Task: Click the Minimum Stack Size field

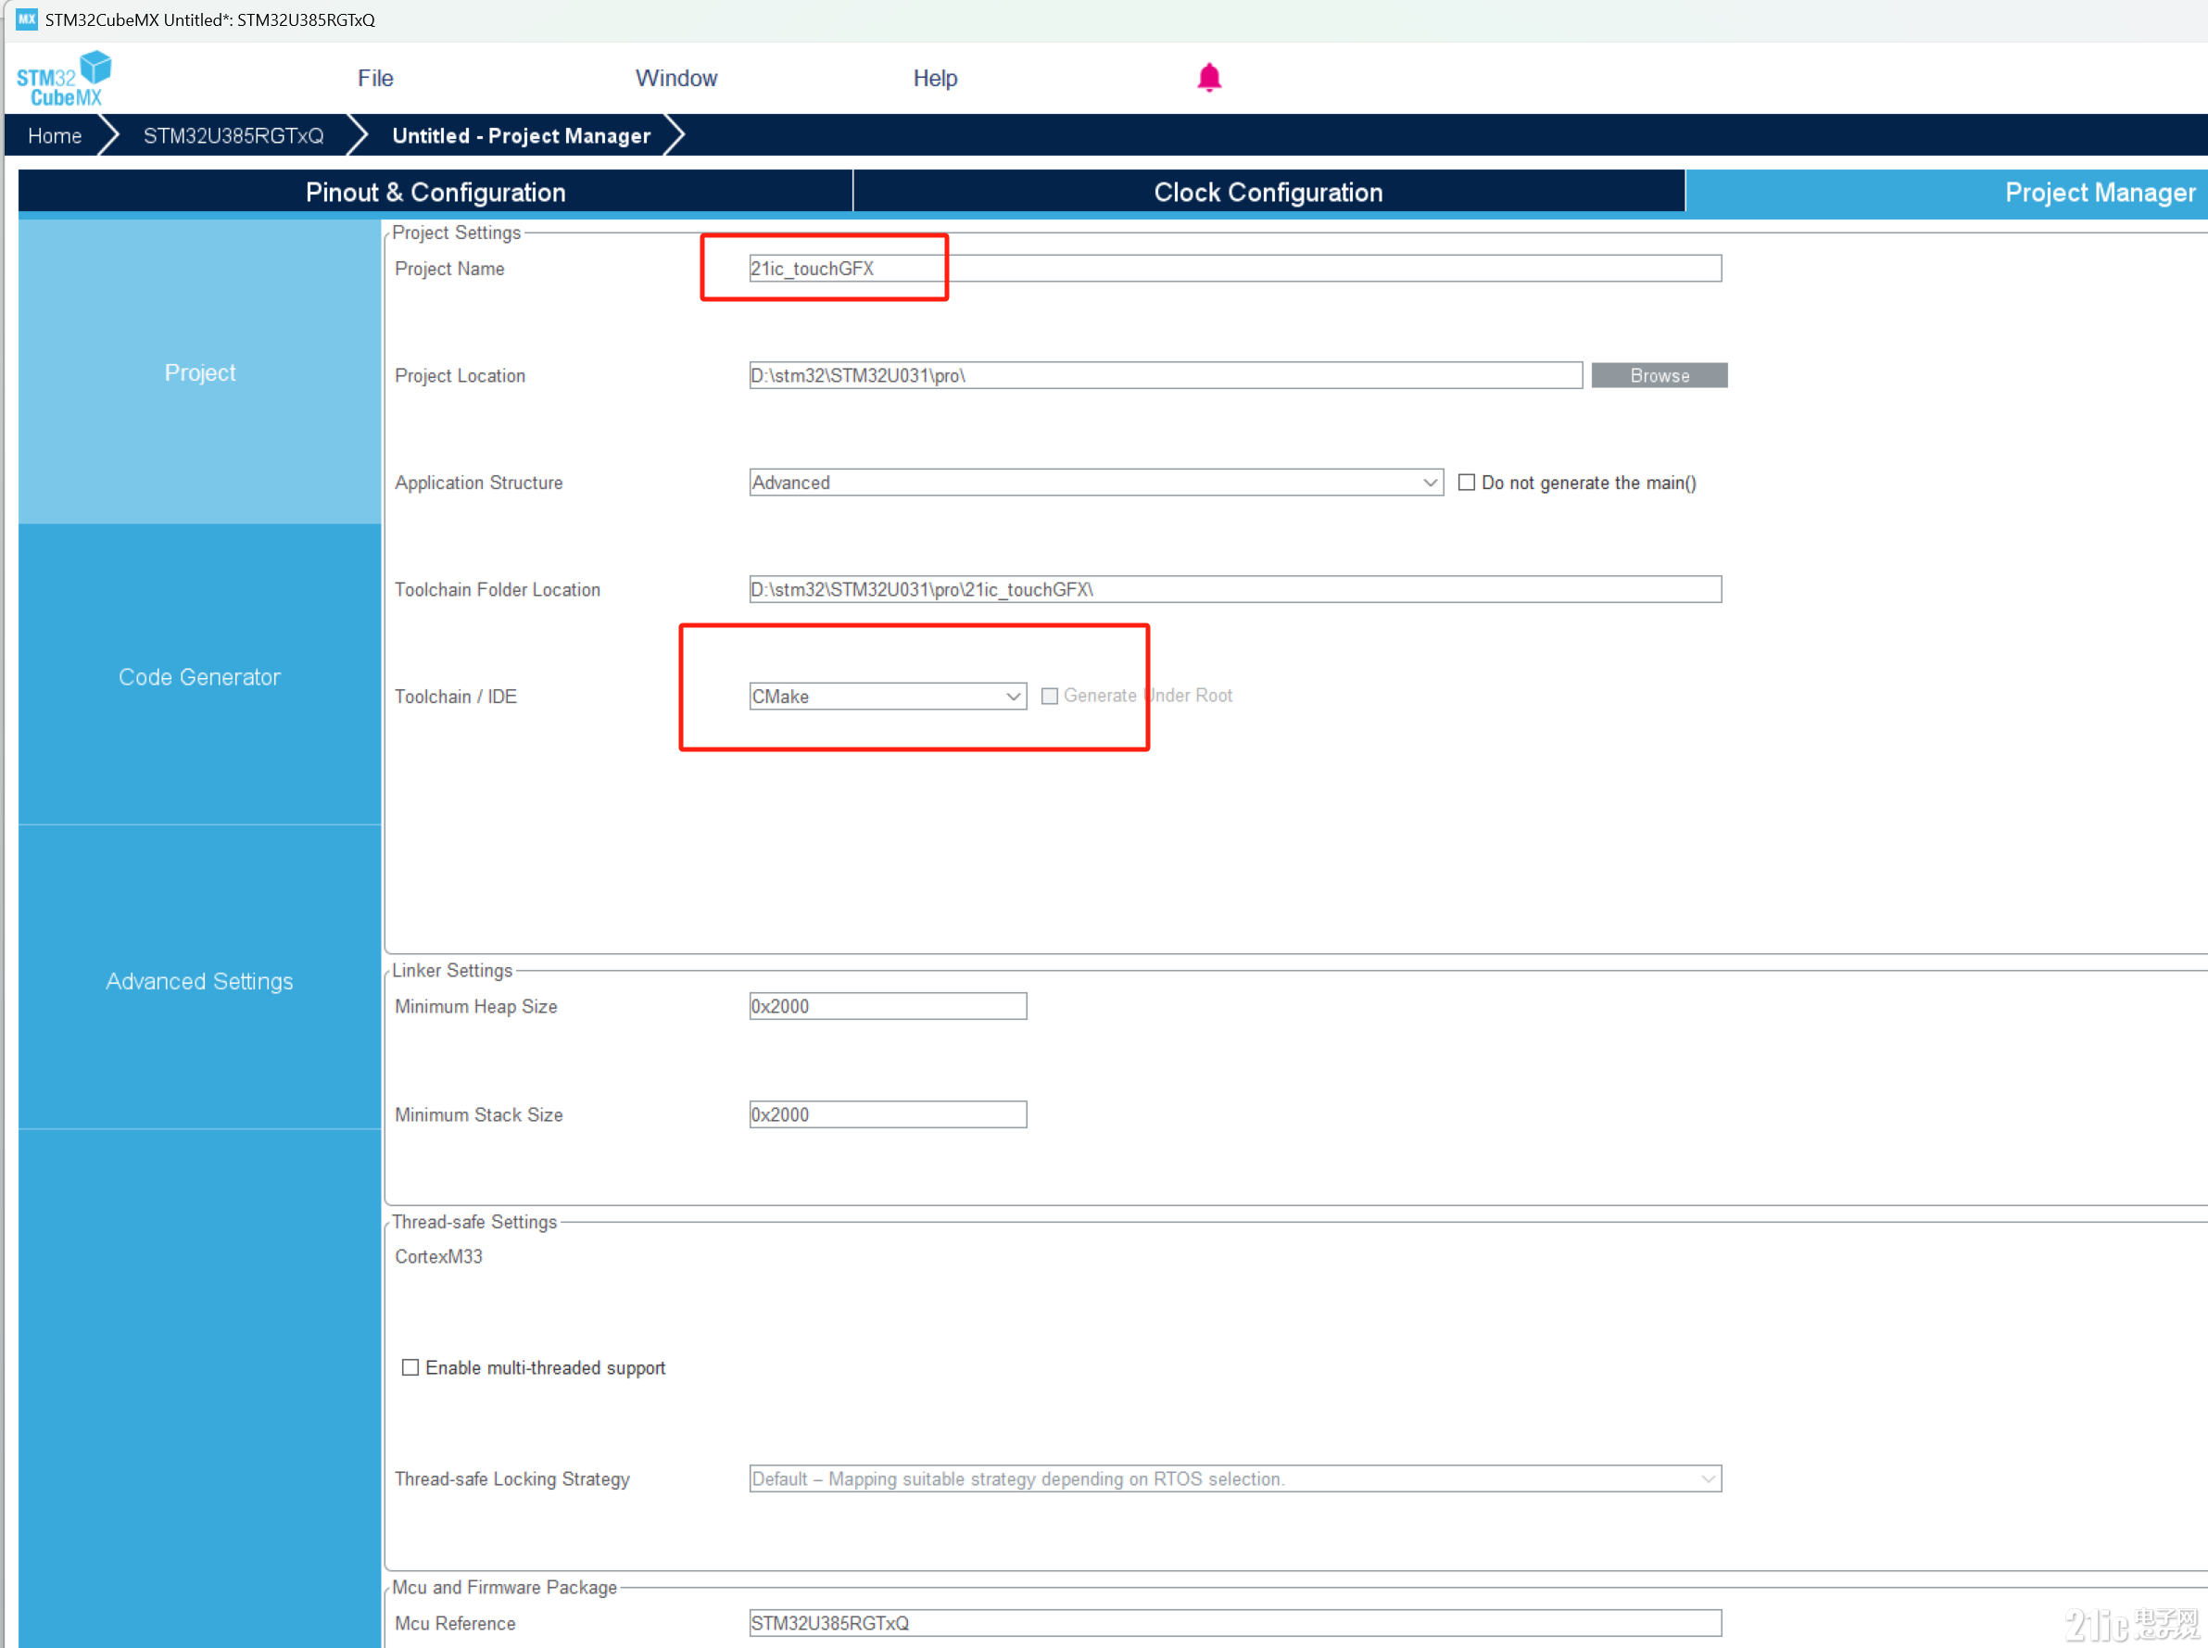Action: (x=887, y=1114)
